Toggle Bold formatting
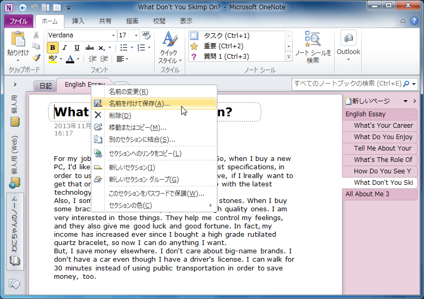The width and height of the screenshot is (424, 299). pos(52,48)
